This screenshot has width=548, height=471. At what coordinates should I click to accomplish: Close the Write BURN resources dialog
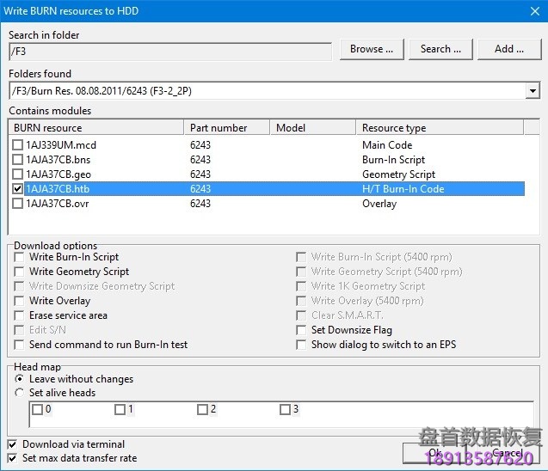pyautogui.click(x=531, y=11)
